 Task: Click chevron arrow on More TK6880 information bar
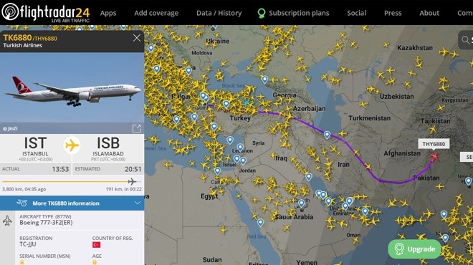(138, 203)
